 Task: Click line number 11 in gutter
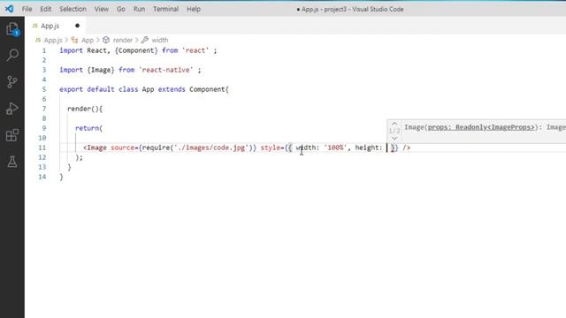[42, 148]
